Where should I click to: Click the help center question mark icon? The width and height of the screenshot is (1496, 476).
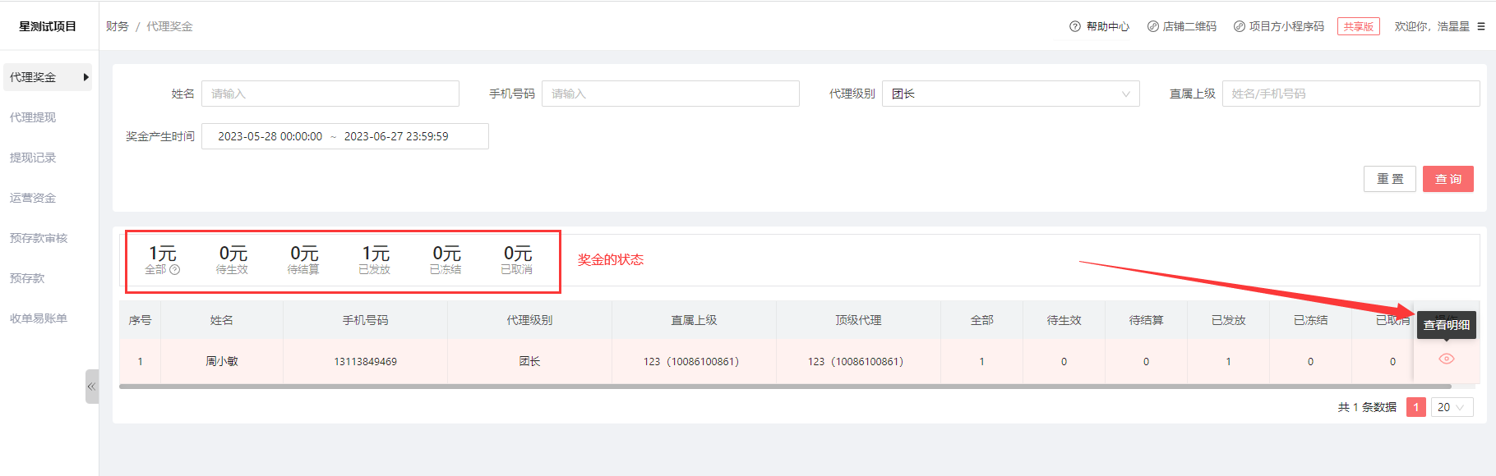tap(1074, 26)
